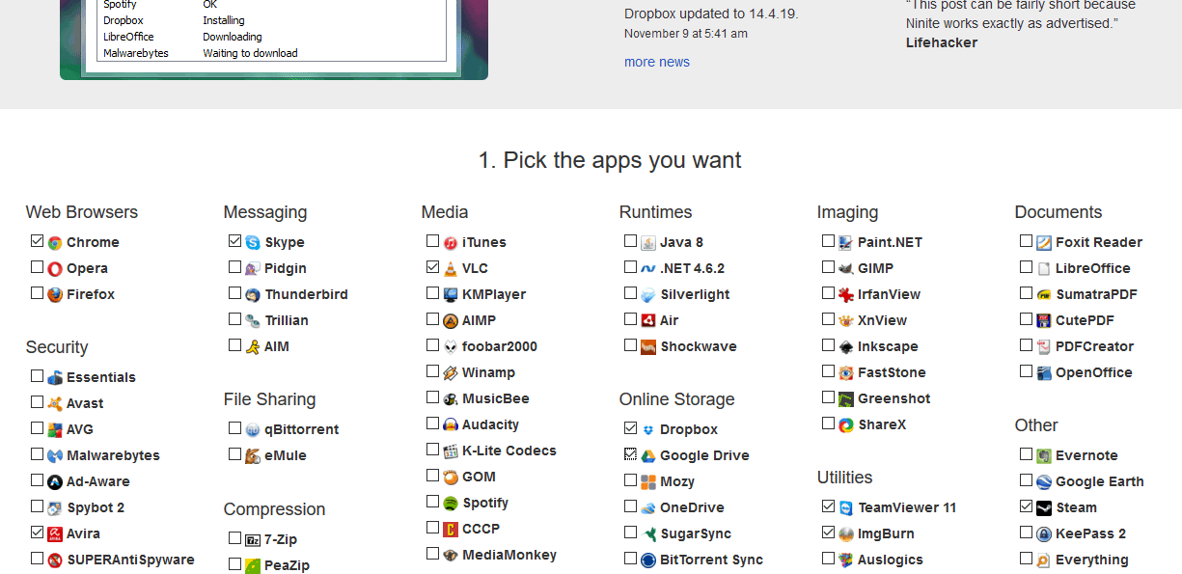Image resolution: width=1182 pixels, height=574 pixels.
Task: Click the Thunderbird icon
Action: click(253, 295)
